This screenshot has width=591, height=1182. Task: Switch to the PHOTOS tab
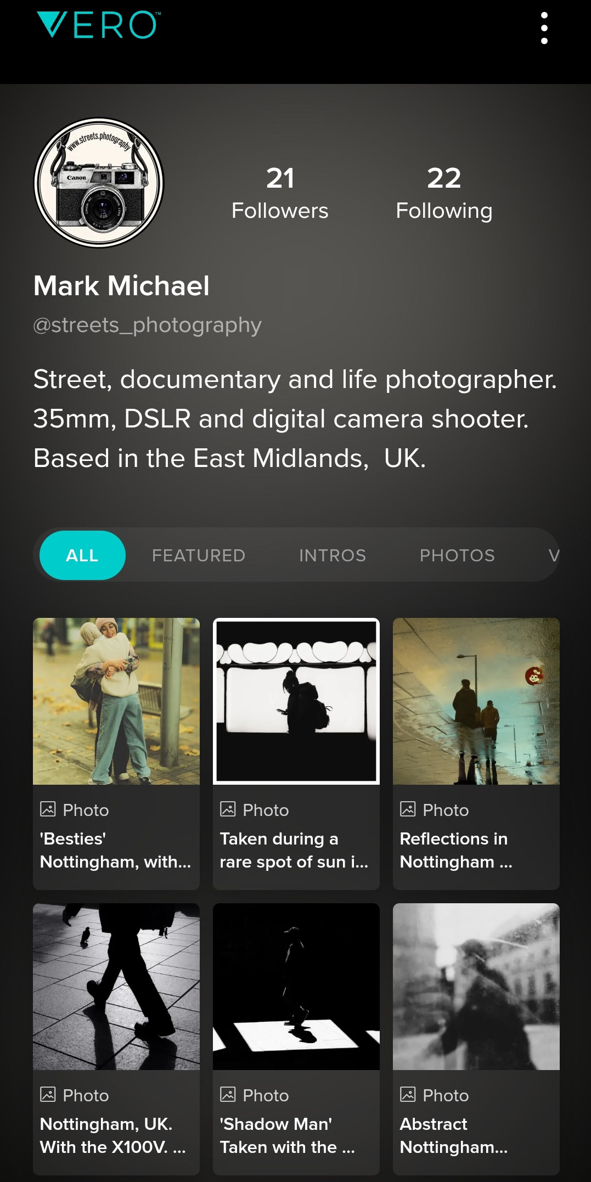pos(457,555)
